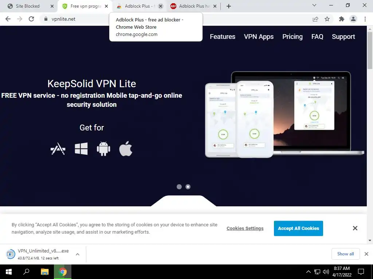Click the KeepSolid VPN Lite heading
This screenshot has height=279, width=373.
coord(91,84)
